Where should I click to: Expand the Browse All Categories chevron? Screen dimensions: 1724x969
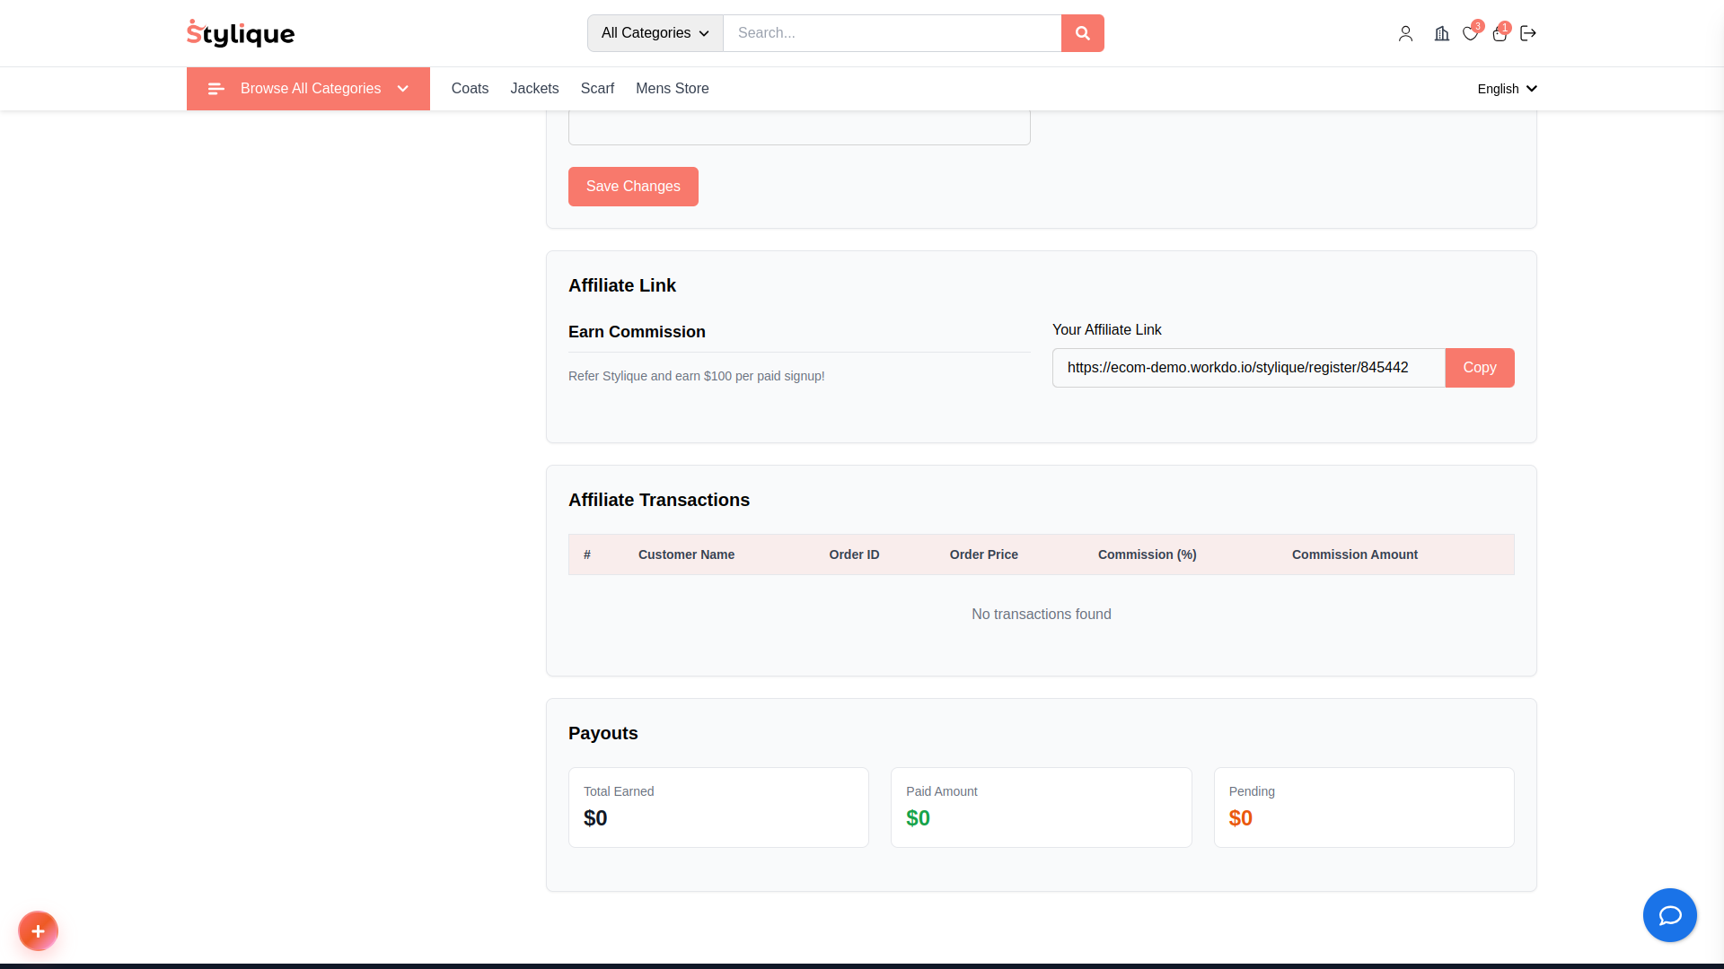click(403, 89)
